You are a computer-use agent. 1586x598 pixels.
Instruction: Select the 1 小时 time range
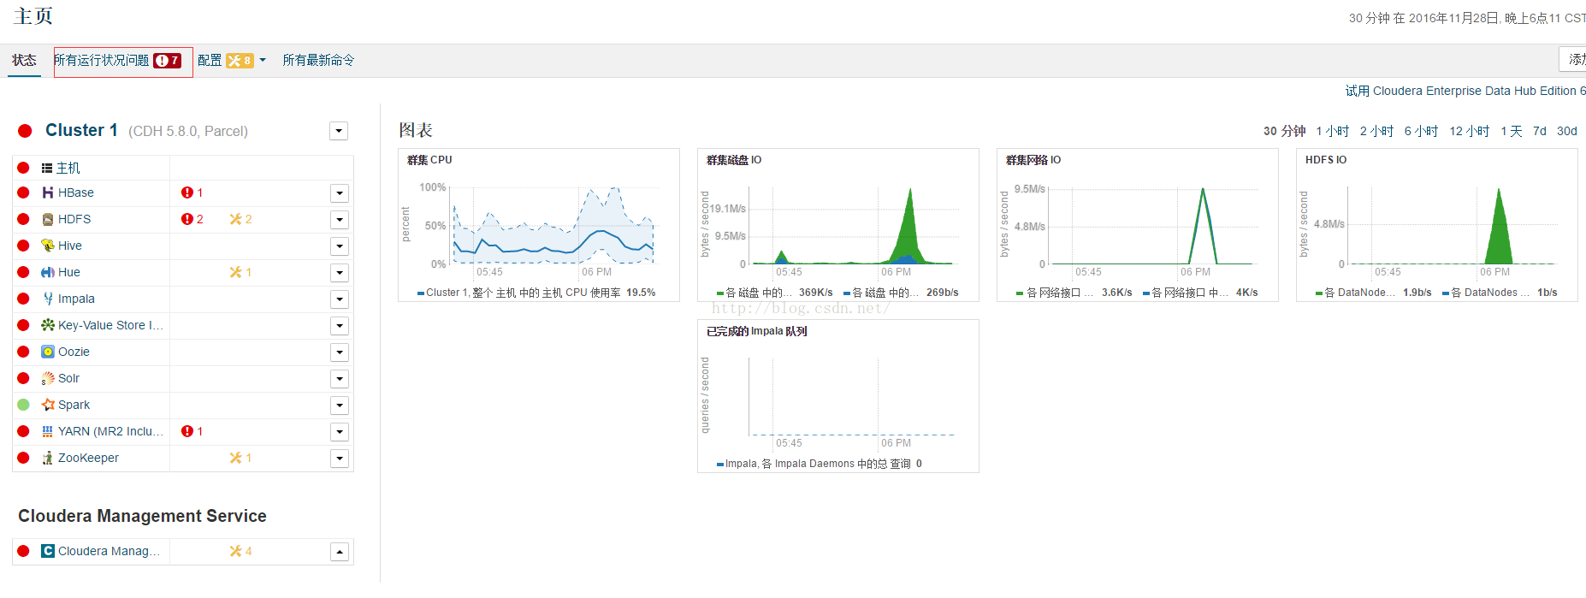tap(1332, 131)
